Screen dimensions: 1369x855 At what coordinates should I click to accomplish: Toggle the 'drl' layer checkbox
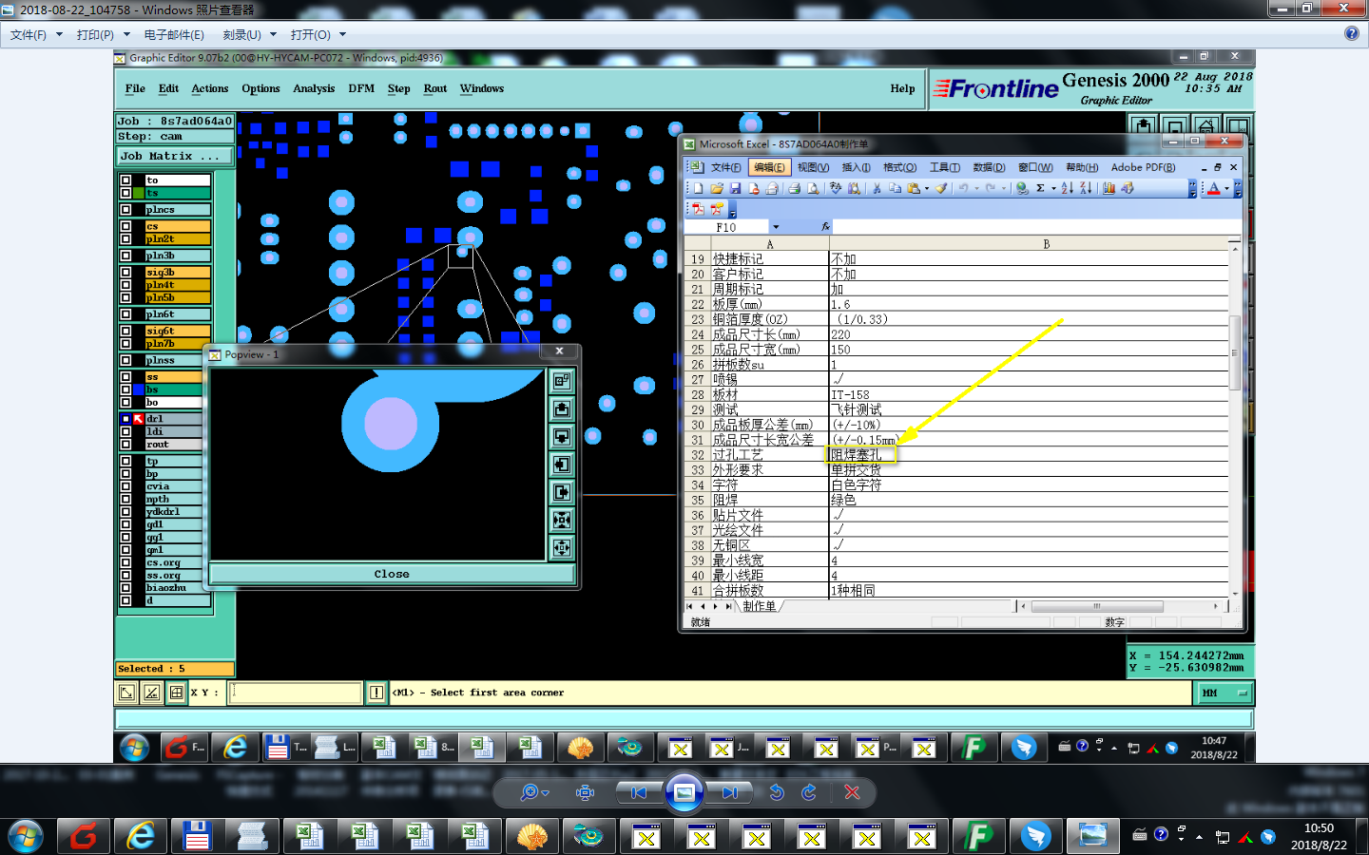tap(125, 419)
